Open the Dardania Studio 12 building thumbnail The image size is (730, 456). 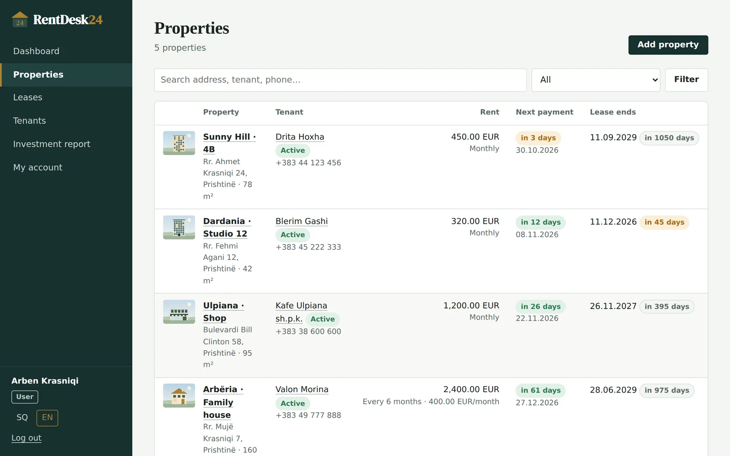tap(179, 228)
